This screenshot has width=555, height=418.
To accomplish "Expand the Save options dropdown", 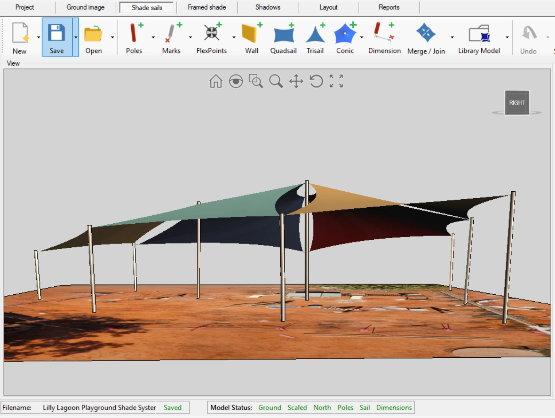I will 76,37.
